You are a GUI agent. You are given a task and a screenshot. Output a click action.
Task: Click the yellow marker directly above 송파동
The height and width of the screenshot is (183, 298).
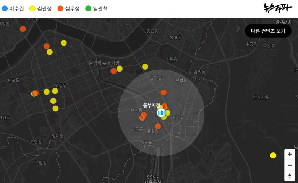pos(145,67)
